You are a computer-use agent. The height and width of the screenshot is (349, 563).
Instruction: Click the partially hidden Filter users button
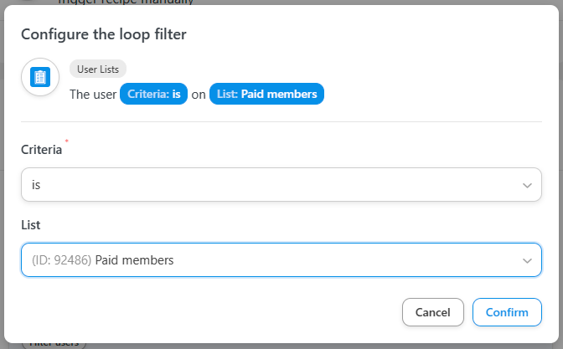point(54,344)
